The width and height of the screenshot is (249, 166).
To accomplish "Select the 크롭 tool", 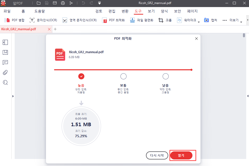I will tap(165, 20).
